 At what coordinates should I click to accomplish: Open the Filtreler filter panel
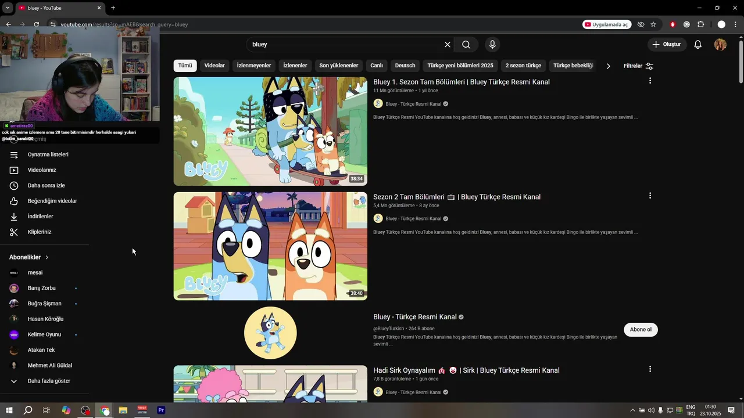coord(638,66)
